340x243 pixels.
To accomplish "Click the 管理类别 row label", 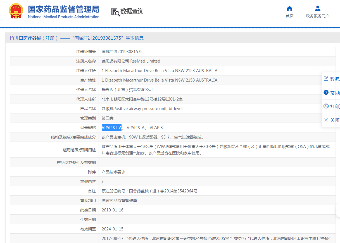I will (x=88, y=118).
